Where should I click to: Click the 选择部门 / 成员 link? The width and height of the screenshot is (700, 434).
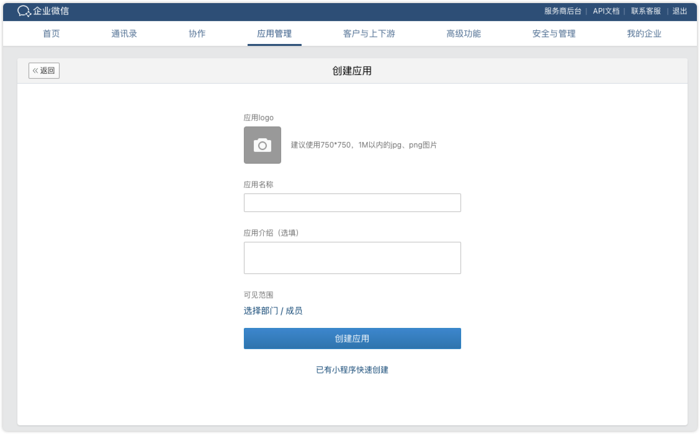(x=273, y=311)
